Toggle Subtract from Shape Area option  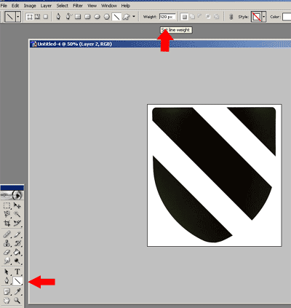(200, 17)
